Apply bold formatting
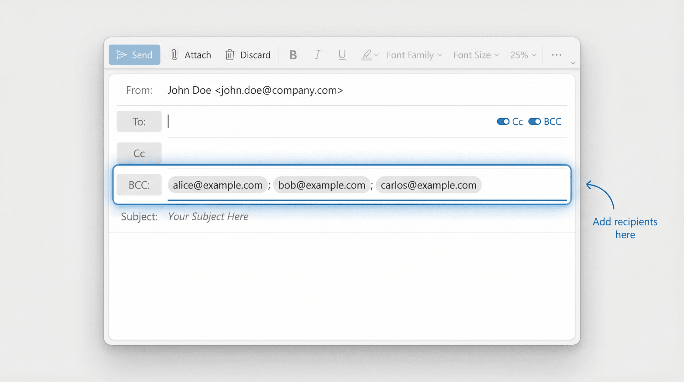 coord(293,55)
